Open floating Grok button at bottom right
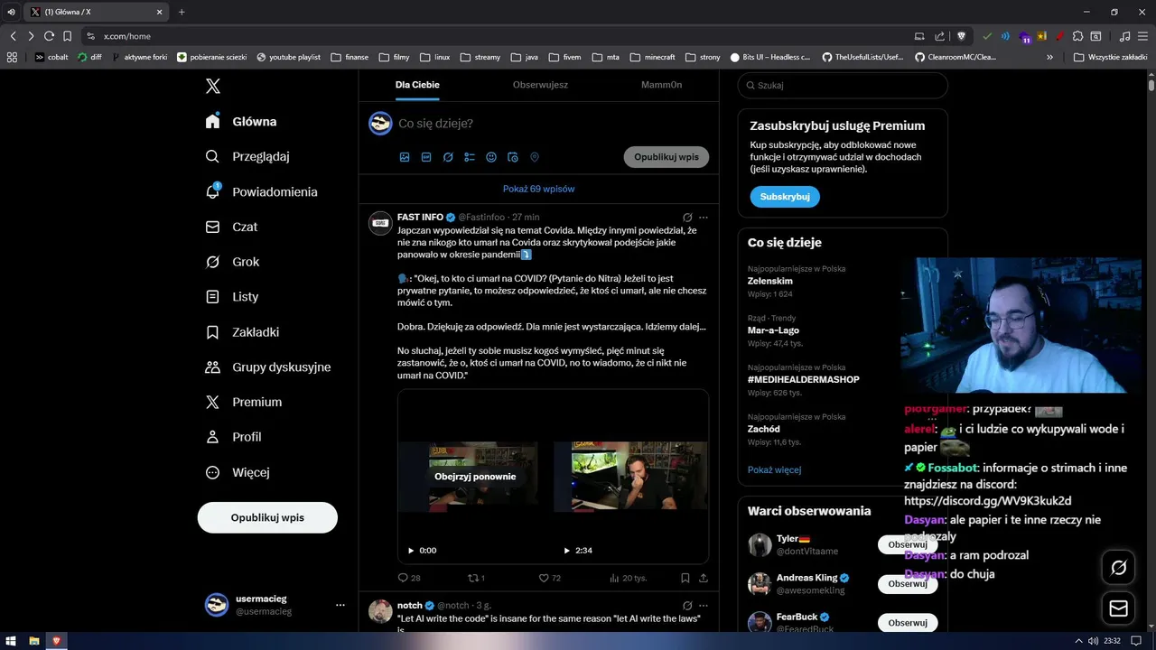Viewport: 1156px width, 650px height. point(1119,568)
